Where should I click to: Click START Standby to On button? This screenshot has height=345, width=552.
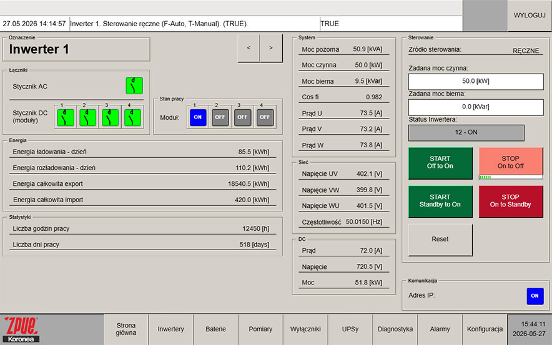[440, 201]
